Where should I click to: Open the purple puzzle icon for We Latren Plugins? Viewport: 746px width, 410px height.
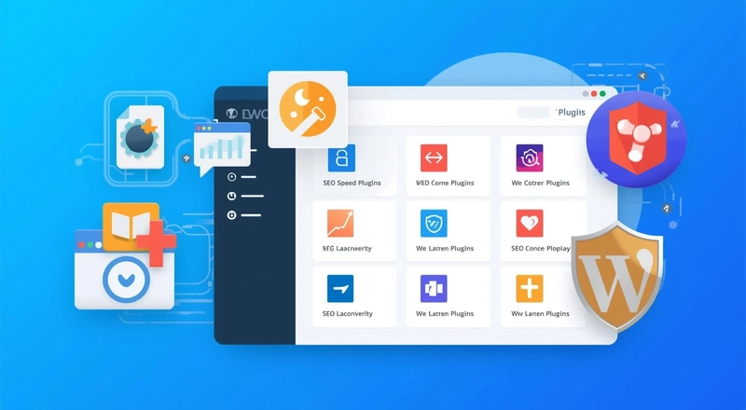click(434, 288)
